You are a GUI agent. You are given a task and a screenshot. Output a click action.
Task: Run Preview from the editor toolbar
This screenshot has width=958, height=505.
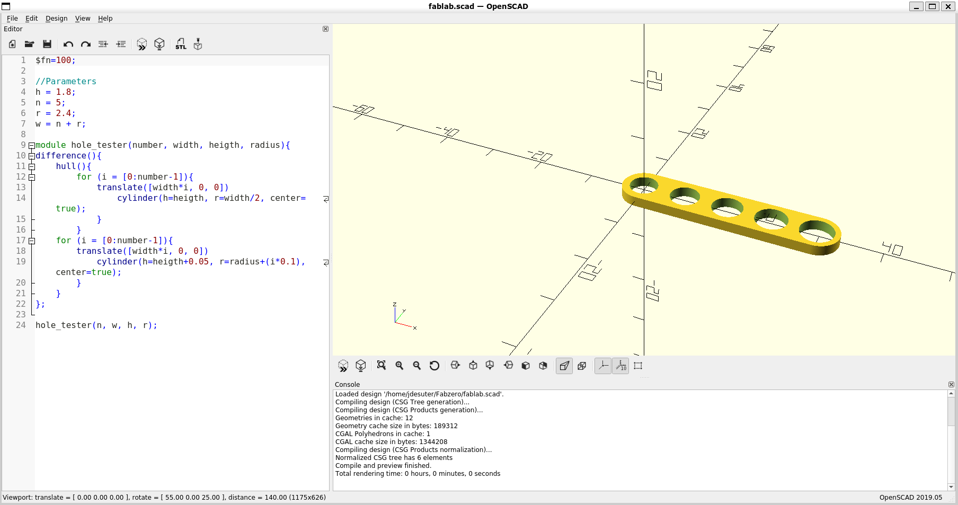pos(142,44)
